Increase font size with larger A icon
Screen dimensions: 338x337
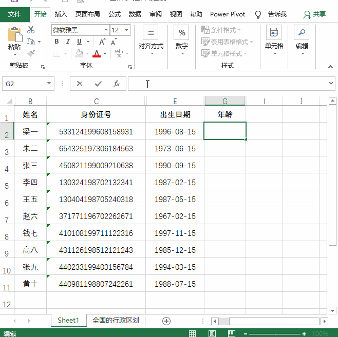[x=102, y=42]
